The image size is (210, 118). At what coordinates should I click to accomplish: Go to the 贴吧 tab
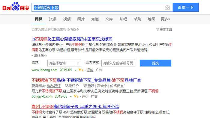(123, 19)
